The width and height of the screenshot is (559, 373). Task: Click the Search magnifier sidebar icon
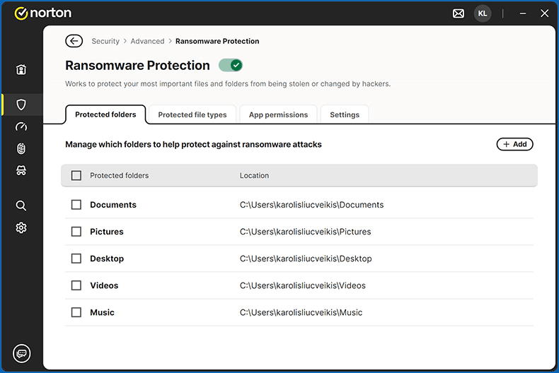click(x=21, y=206)
